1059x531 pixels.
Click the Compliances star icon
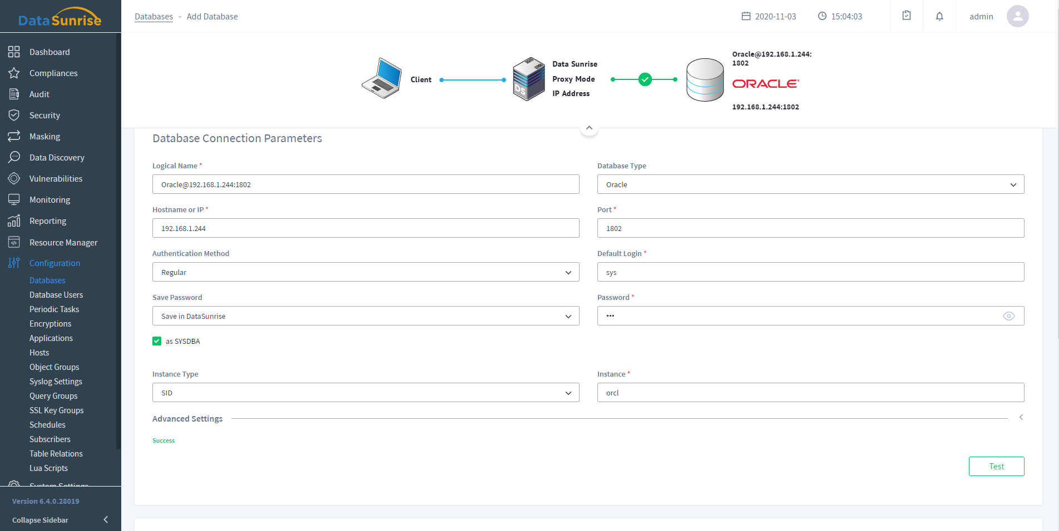tap(14, 73)
